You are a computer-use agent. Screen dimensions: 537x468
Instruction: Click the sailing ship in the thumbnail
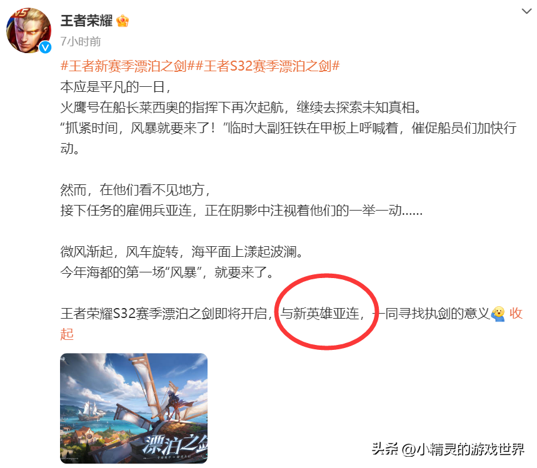(x=91, y=411)
